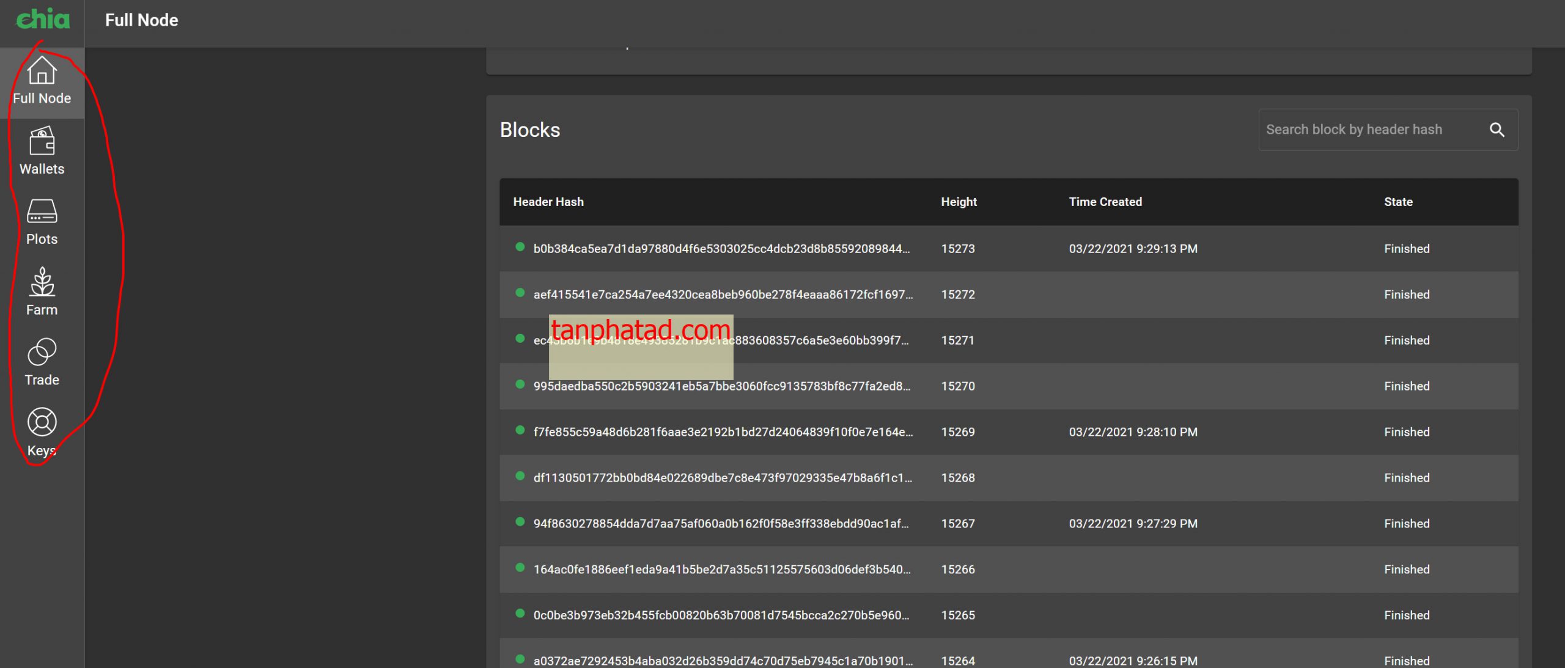Open block hash starting 164ac0fe

pos(721,570)
